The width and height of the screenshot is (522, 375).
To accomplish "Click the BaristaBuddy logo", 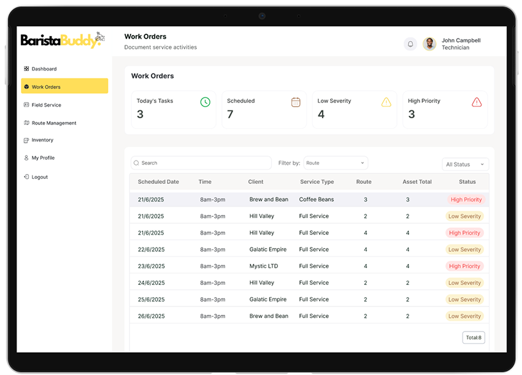I will click(x=63, y=40).
